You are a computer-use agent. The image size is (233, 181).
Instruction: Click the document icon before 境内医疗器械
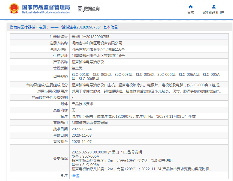tap(12, 27)
